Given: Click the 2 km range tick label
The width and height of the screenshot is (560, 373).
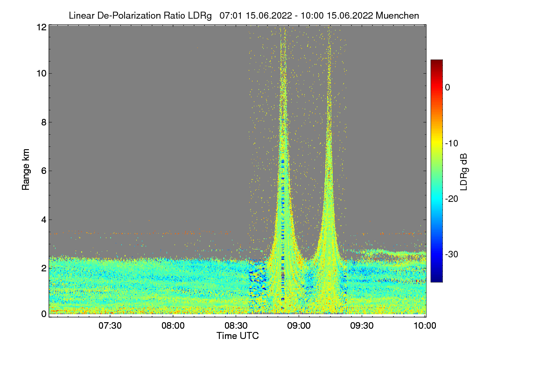Looking at the screenshot, I should coord(44,268).
